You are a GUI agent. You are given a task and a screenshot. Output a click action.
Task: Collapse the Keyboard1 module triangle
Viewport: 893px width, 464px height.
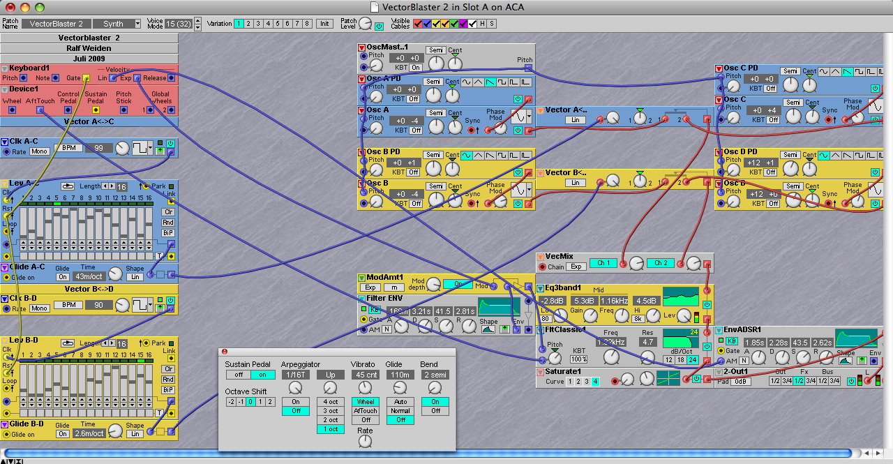4,68
